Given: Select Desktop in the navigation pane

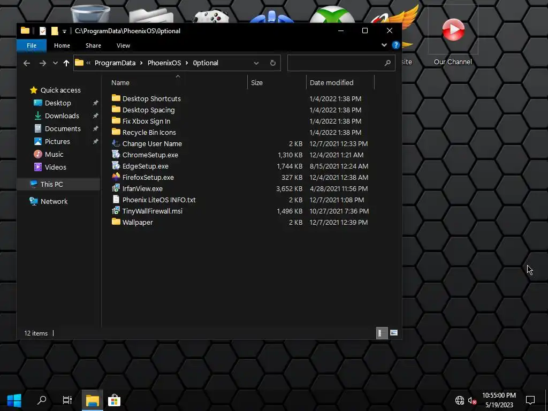Looking at the screenshot, I should 58,103.
